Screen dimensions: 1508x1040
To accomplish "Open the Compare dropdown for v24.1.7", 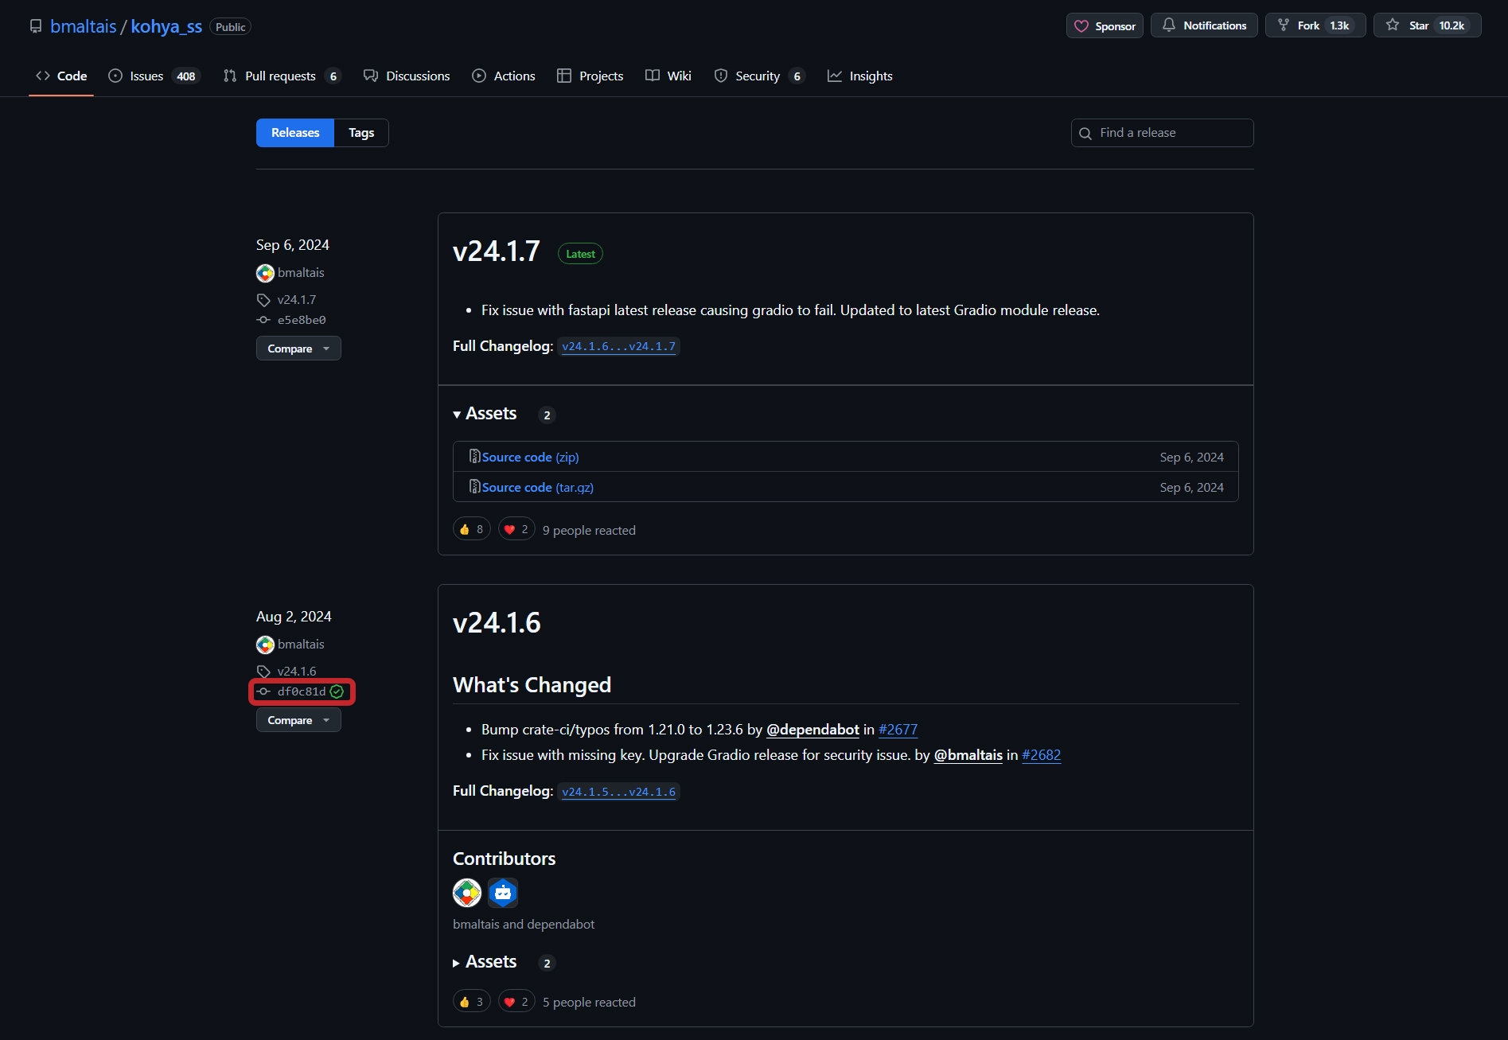I will click(x=298, y=349).
